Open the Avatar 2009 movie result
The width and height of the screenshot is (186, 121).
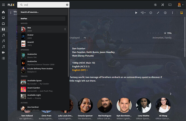point(43,36)
